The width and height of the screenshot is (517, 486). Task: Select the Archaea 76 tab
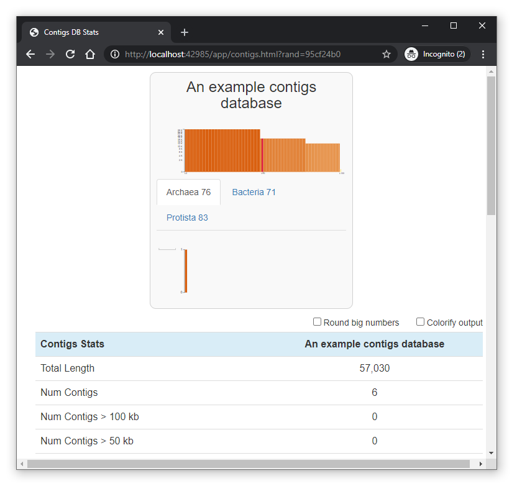tap(188, 192)
